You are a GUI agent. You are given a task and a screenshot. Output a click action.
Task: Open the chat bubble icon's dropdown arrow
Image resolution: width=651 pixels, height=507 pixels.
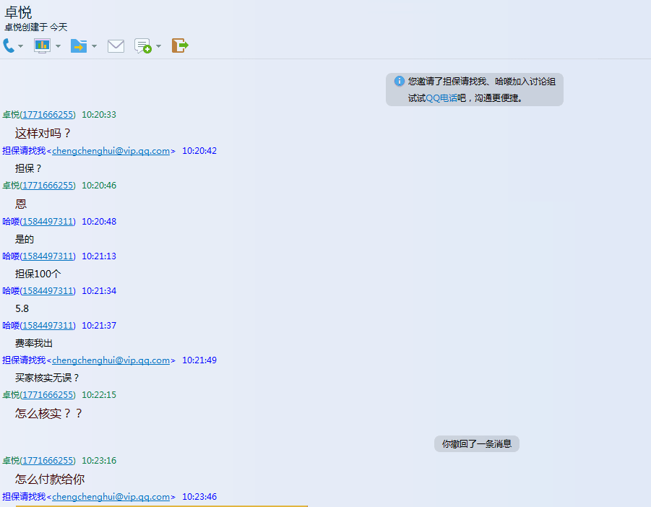click(x=159, y=47)
